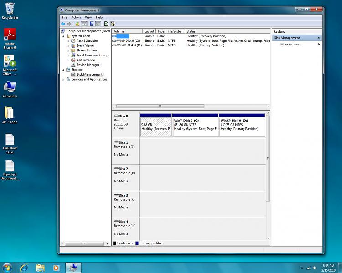342x273 pixels.
Task: Click the Up one level toolbar icon
Action: pos(78,24)
